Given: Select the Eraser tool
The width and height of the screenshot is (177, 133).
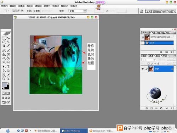Looking at the screenshot, I should [x=4, y=58].
